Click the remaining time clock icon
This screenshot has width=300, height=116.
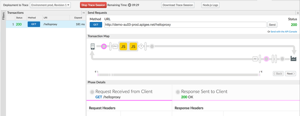(x=129, y=5)
